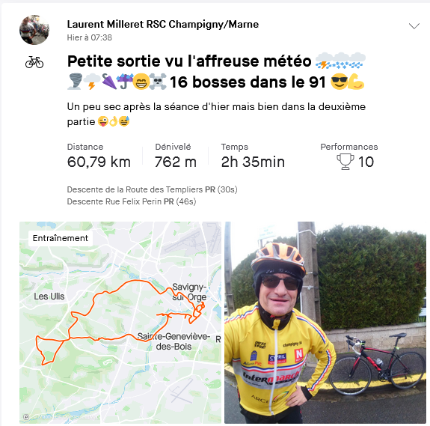
Task: Click the bicycle activity type icon
Action: click(x=34, y=62)
